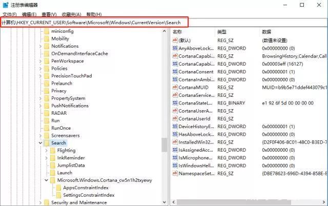Expand the Screensavers key

coord(40,135)
